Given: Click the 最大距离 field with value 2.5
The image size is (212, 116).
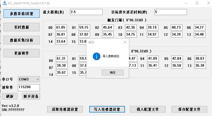Looking at the screenshot, I should (86, 12).
